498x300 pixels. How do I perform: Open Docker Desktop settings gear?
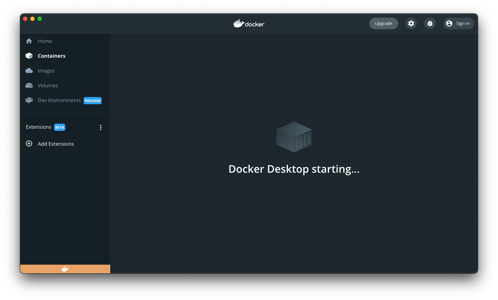point(411,23)
